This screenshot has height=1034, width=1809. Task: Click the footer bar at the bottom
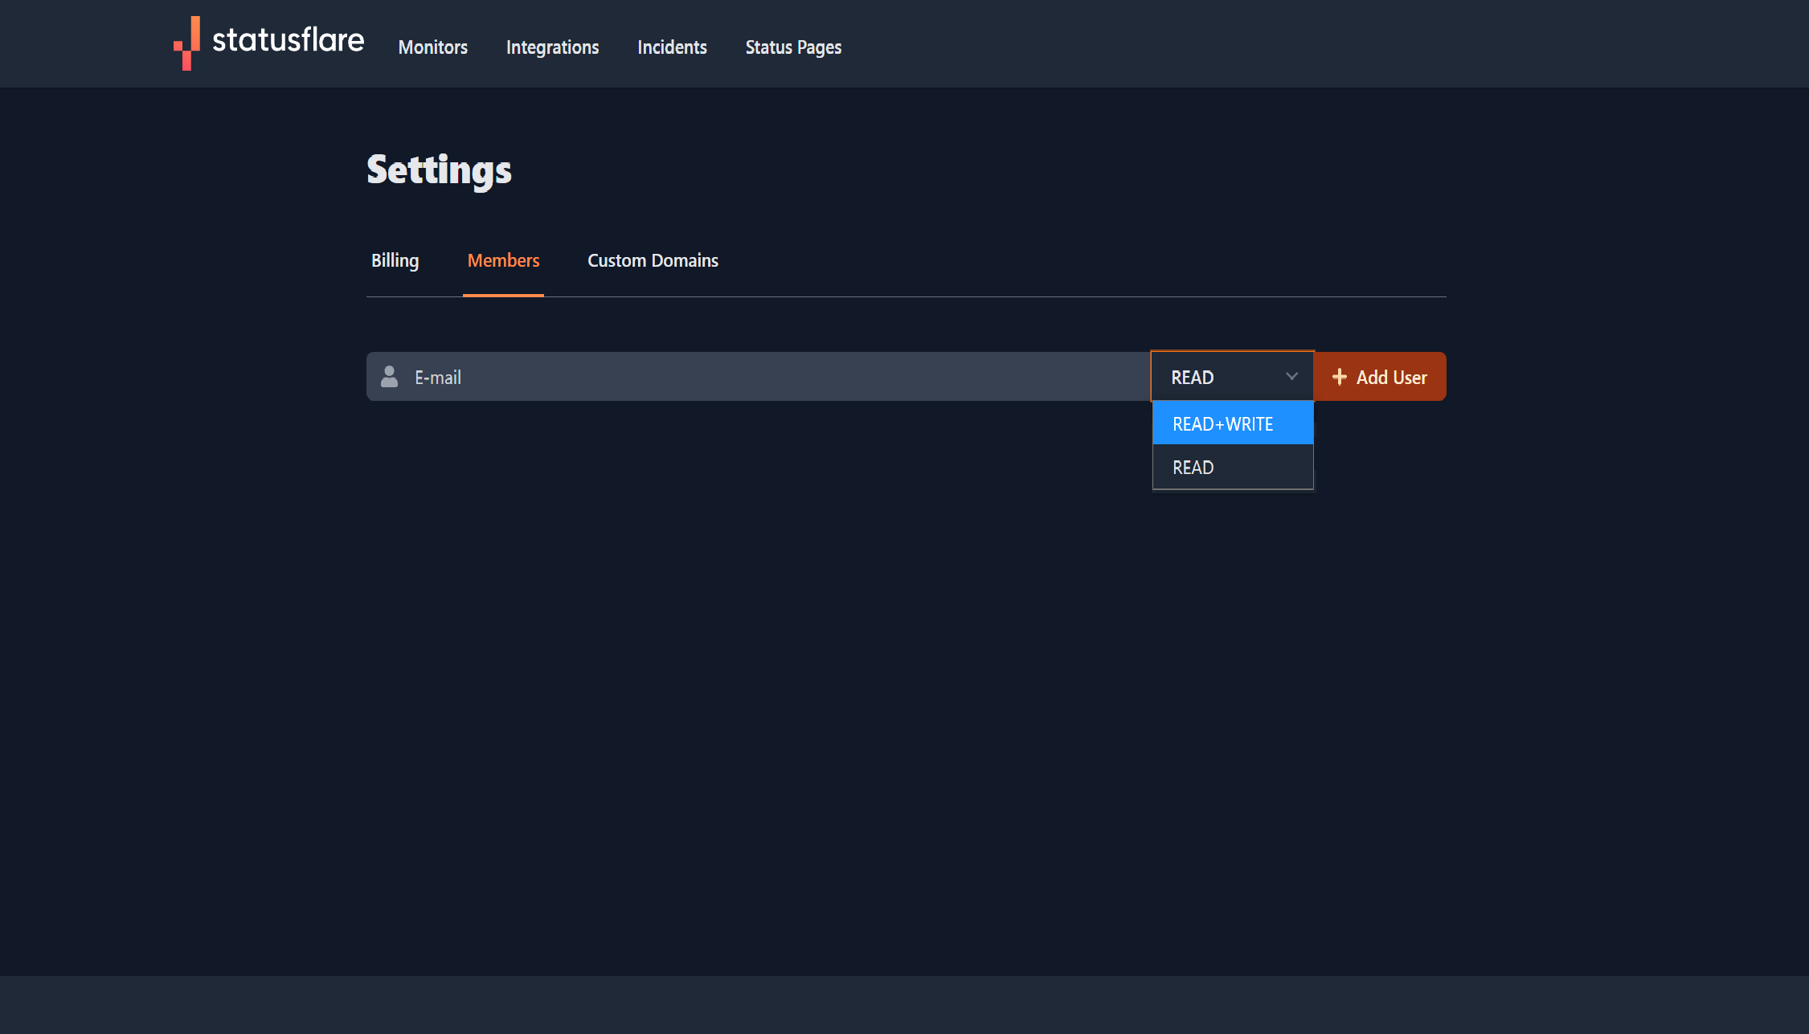click(904, 1004)
